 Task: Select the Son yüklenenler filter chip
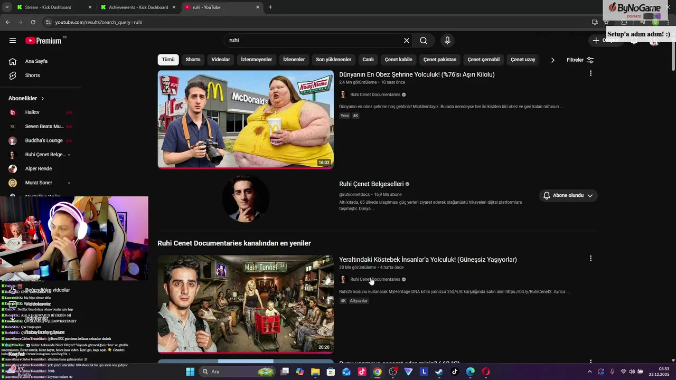pyautogui.click(x=334, y=60)
